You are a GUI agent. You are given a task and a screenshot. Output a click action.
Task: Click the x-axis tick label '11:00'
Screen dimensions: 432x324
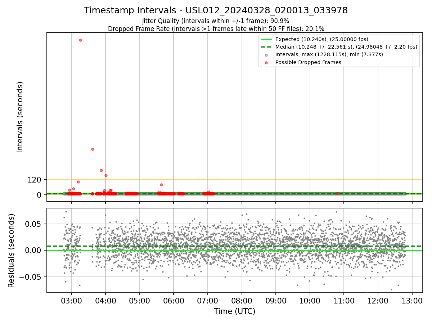344,300
